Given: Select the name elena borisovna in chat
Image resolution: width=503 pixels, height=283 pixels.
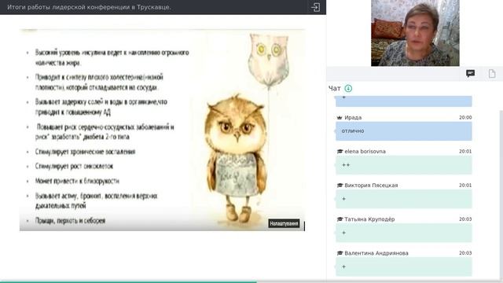Looking at the screenshot, I should pyautogui.click(x=365, y=152).
